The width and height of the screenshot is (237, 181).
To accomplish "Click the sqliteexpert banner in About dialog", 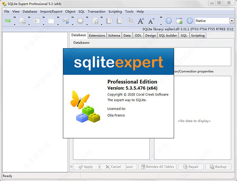I will click(118, 62).
